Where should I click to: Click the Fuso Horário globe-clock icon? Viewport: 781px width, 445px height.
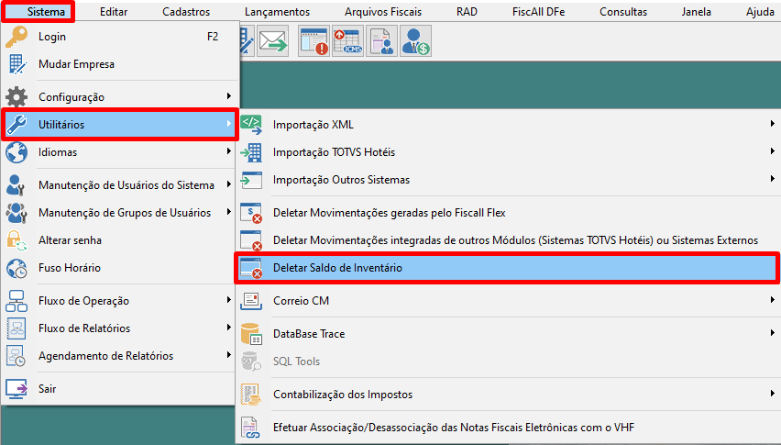[x=16, y=268]
